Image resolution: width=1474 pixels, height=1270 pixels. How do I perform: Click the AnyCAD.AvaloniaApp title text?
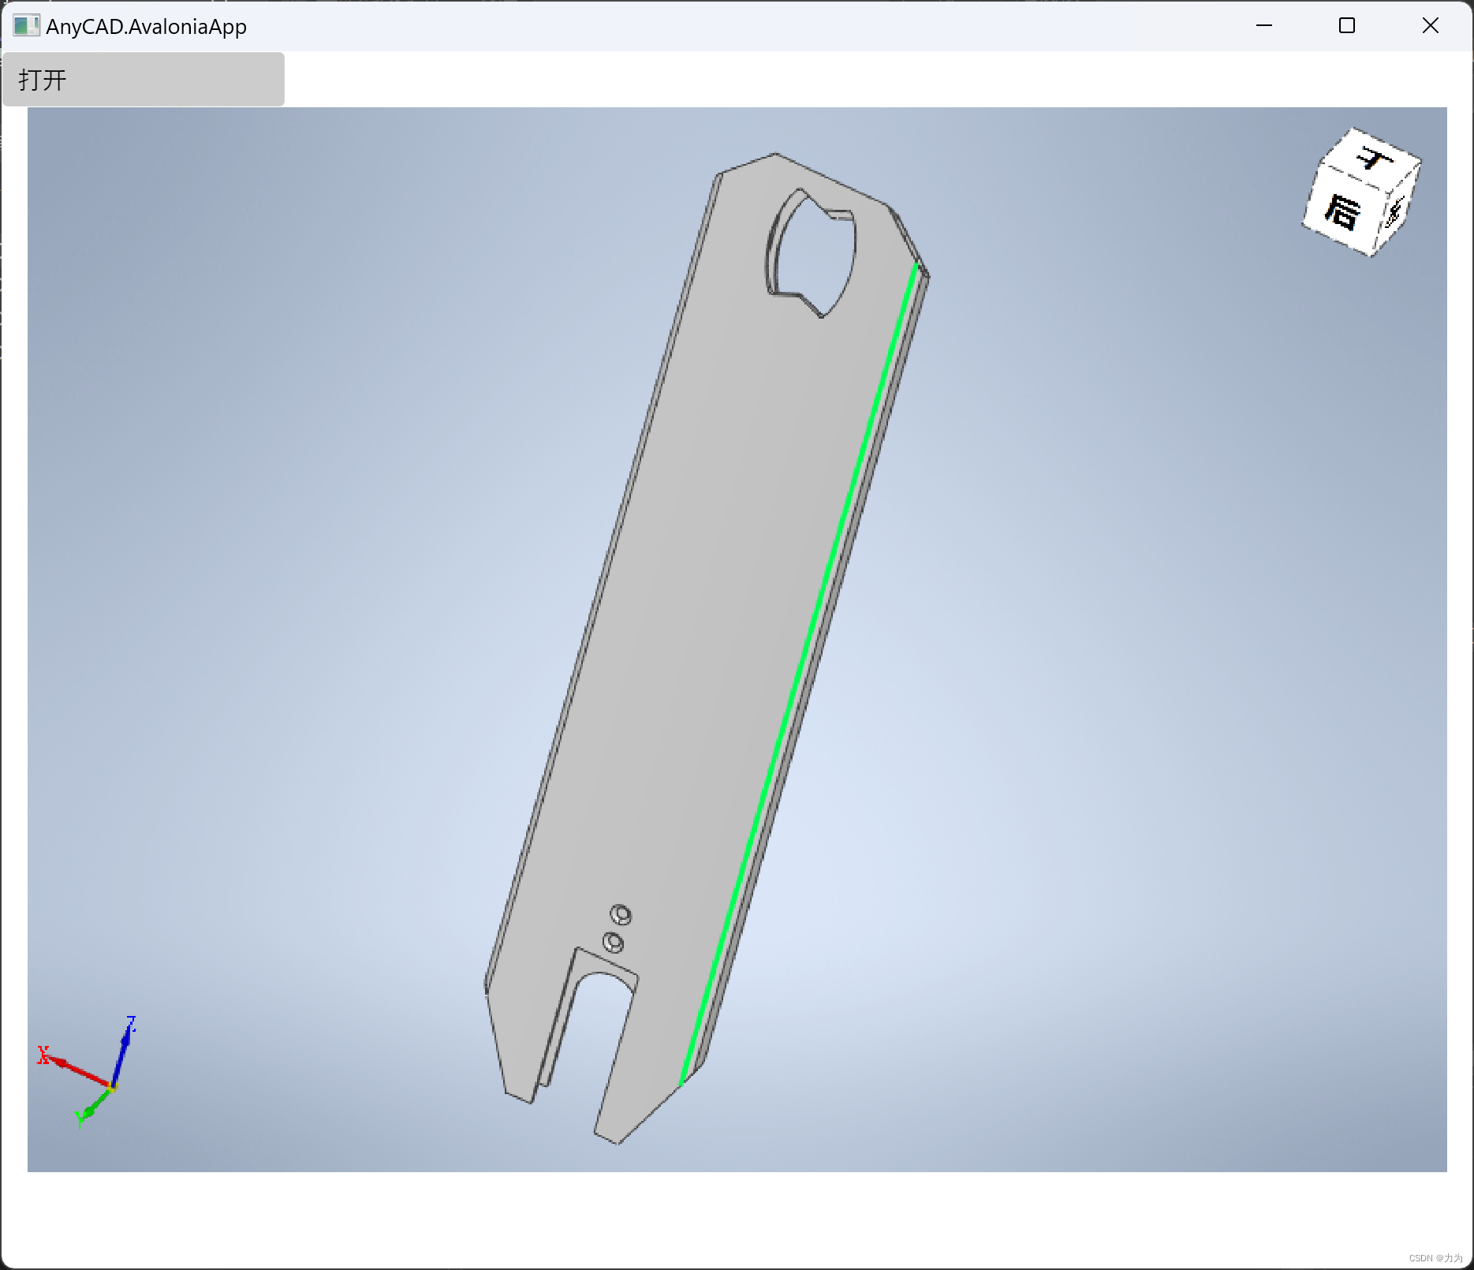click(147, 25)
